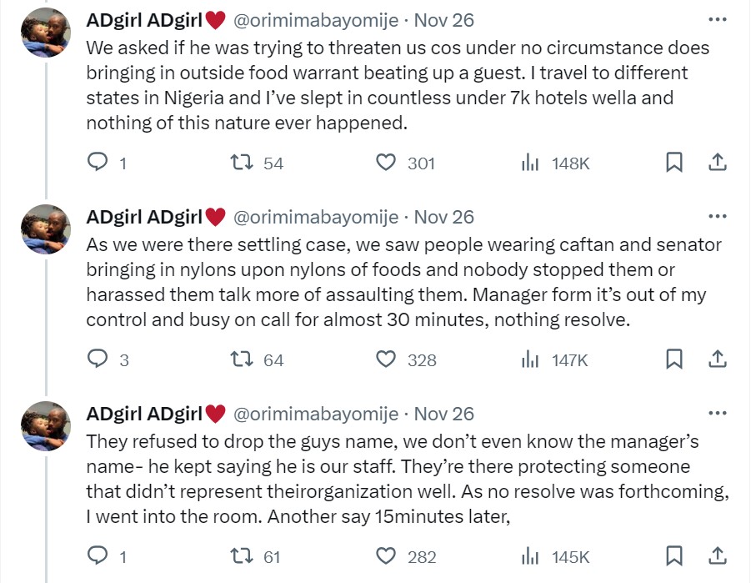Screen dimensions: 751x583
Task: Open @orimimabayomije handle on the first tweet
Action: point(316,20)
